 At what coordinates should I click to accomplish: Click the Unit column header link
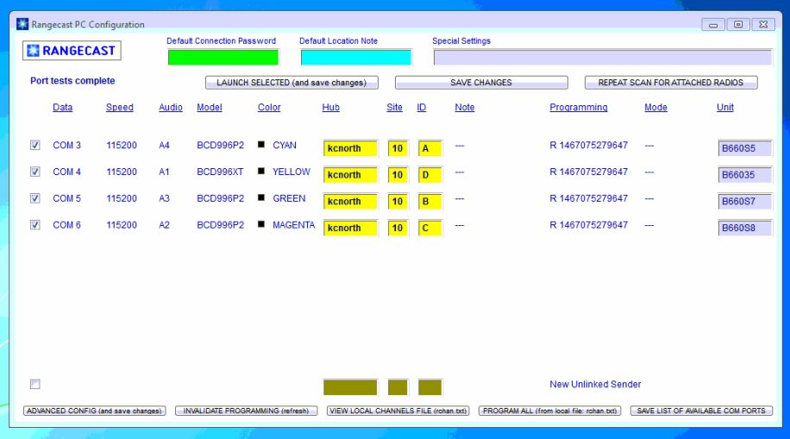click(725, 107)
